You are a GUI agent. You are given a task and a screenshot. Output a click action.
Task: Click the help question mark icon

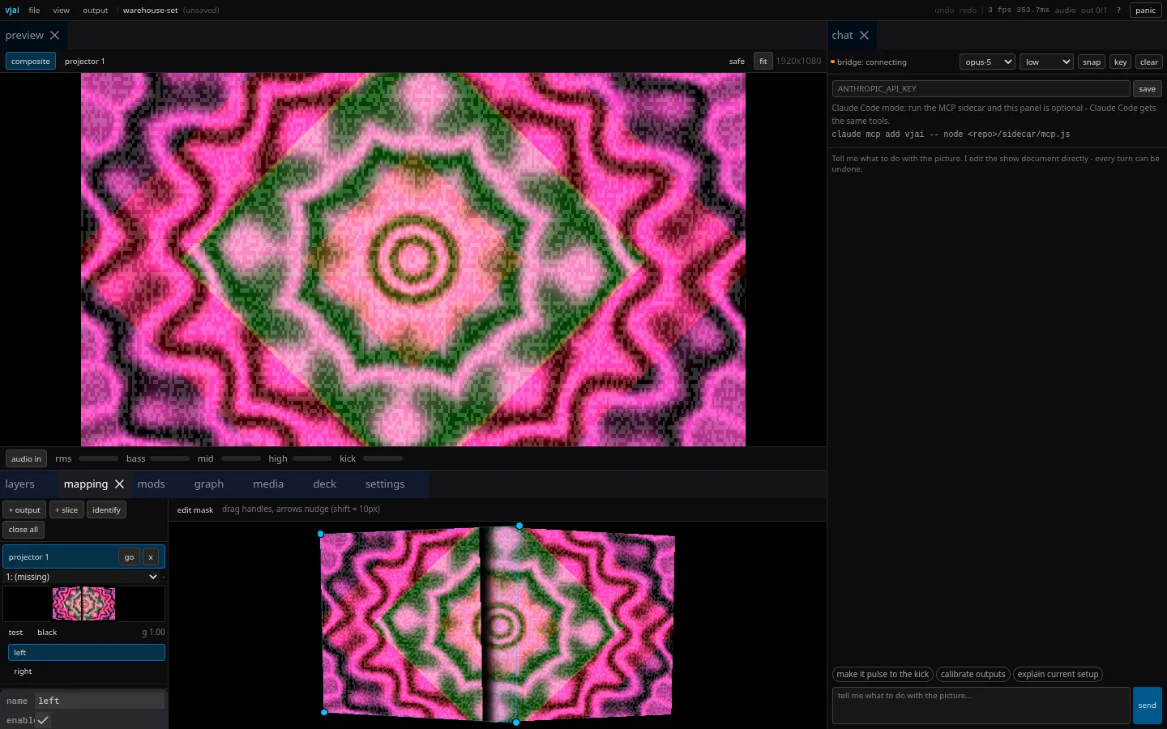click(x=1118, y=11)
